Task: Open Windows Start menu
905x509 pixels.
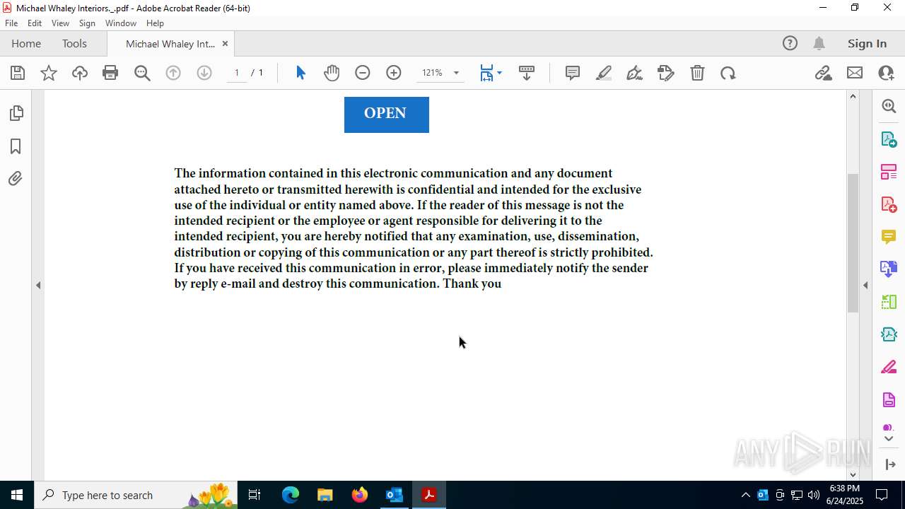Action: 17,495
